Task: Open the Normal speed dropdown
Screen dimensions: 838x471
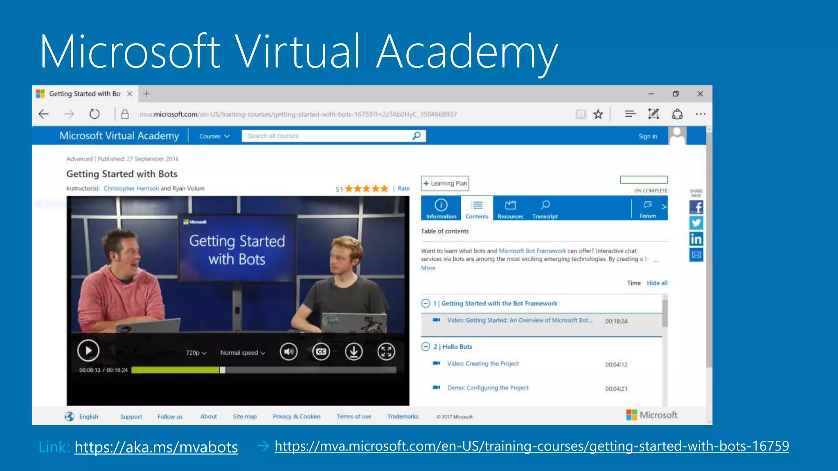Action: coord(243,352)
